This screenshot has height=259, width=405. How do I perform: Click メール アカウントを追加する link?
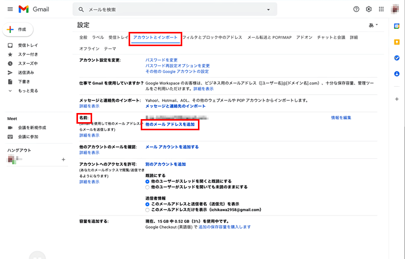(x=172, y=147)
